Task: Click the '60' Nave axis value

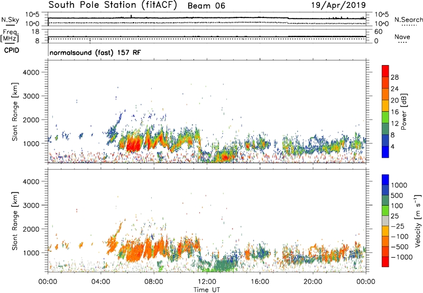Action: pos(378,32)
